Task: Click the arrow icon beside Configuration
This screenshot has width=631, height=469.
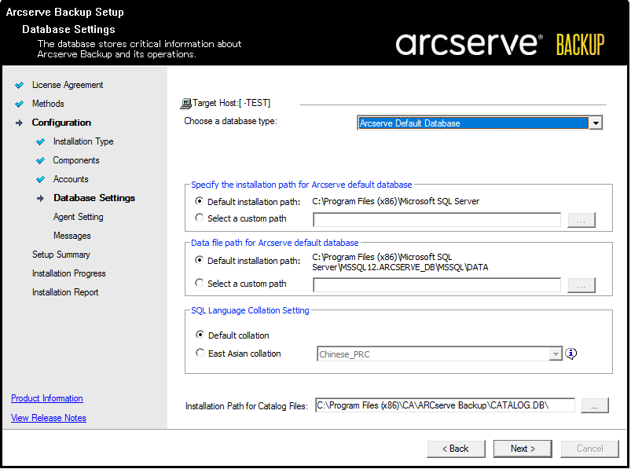Action: click(x=19, y=123)
